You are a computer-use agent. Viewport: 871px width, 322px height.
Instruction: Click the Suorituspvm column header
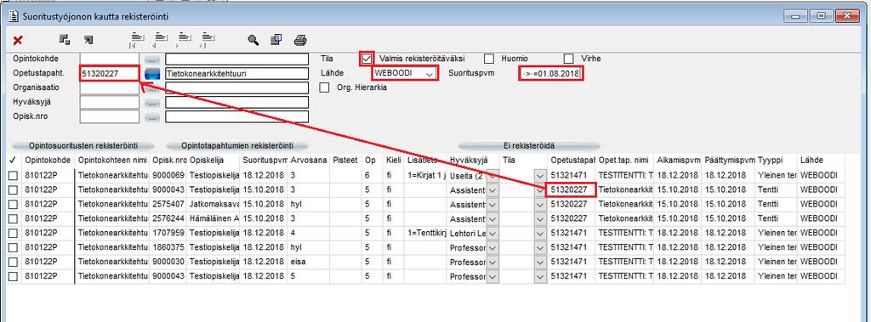coord(264,160)
